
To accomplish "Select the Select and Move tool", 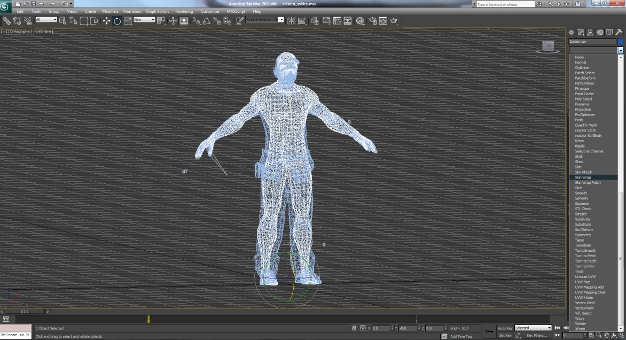I will click(x=106, y=21).
